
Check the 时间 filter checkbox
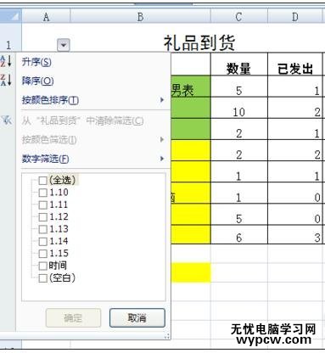point(42,266)
